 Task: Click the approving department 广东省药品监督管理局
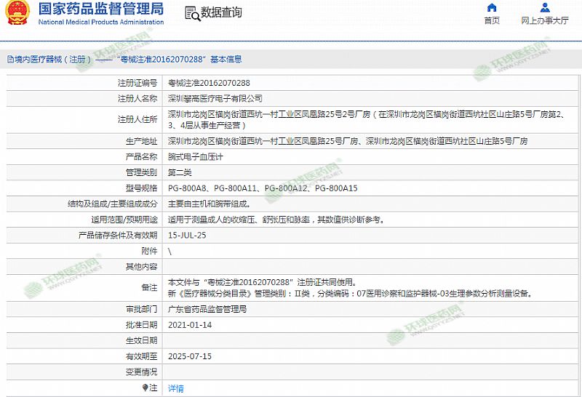click(207, 309)
